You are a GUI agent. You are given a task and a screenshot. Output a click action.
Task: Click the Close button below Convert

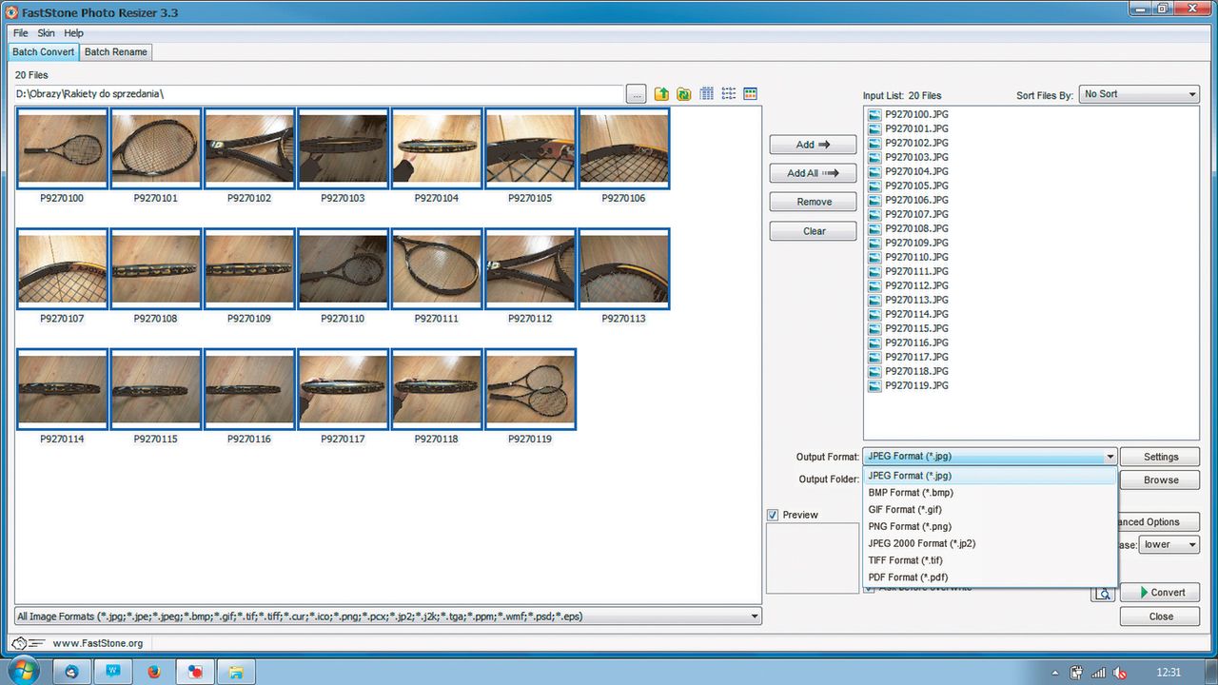[x=1160, y=616]
